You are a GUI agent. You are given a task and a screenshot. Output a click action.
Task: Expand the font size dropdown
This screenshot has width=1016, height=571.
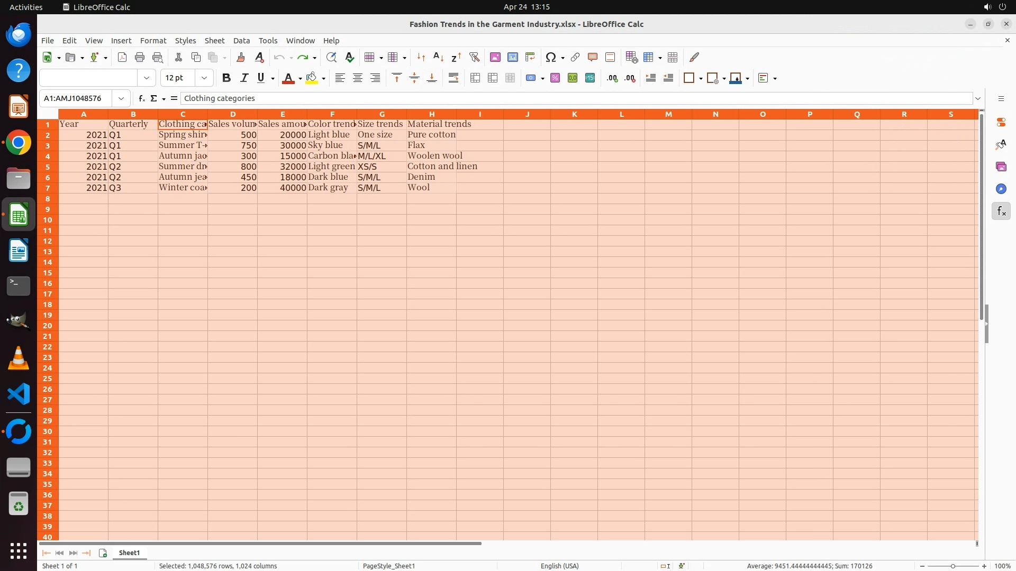pyautogui.click(x=204, y=78)
